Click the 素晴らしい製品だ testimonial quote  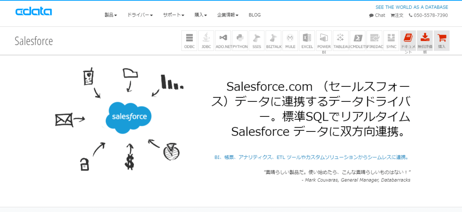click(338, 172)
